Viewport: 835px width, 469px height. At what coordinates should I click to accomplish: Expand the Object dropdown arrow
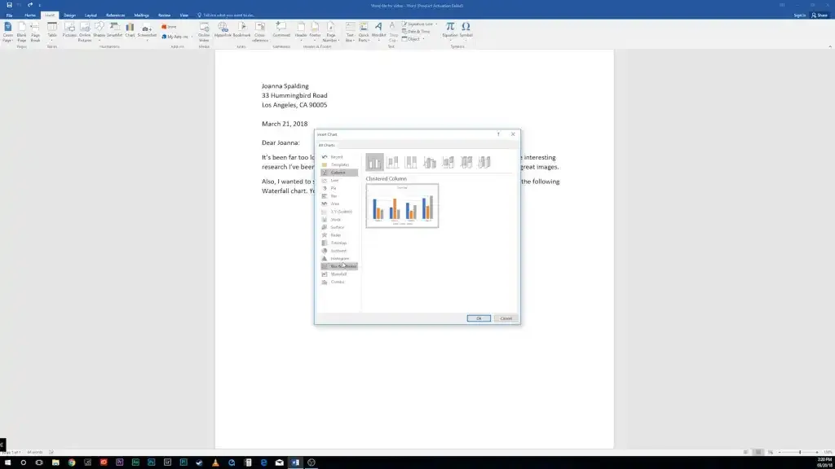point(423,39)
